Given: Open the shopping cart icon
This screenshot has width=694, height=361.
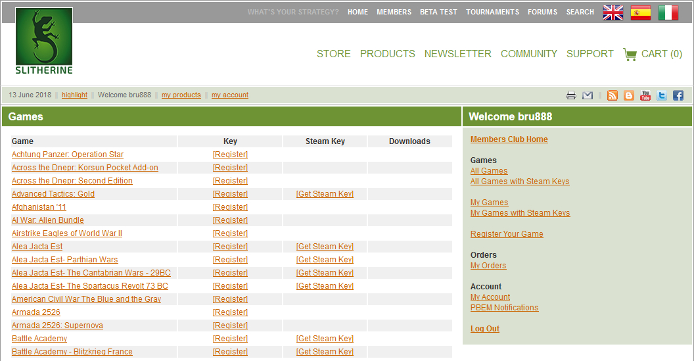Looking at the screenshot, I should [x=630, y=55].
